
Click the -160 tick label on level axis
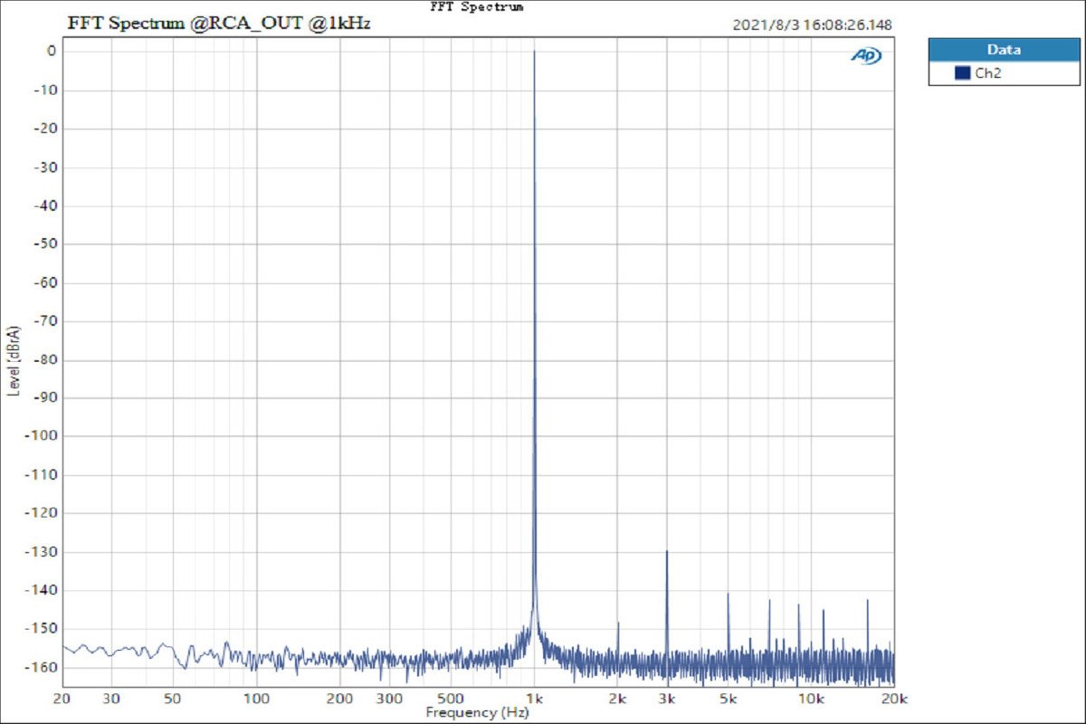click(x=44, y=667)
